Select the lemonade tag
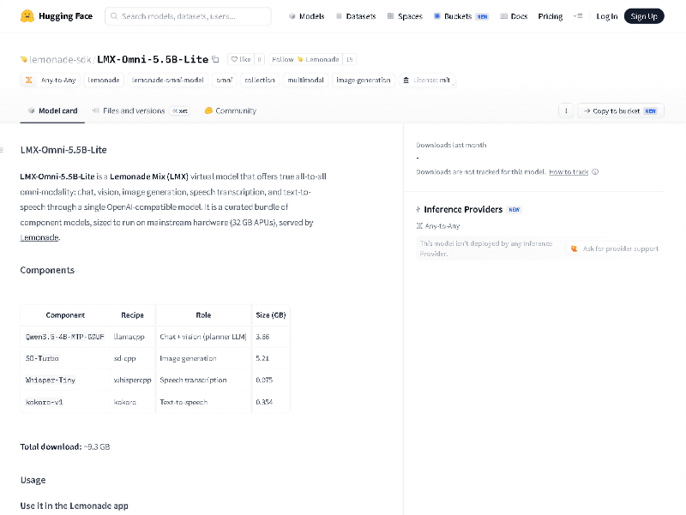This screenshot has width=686, height=515. tap(104, 80)
